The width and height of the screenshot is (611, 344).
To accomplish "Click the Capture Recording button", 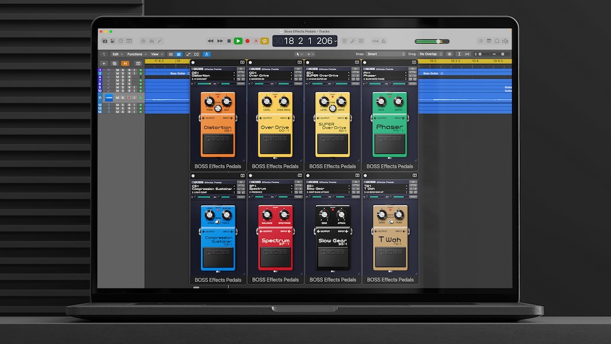I will (x=256, y=41).
